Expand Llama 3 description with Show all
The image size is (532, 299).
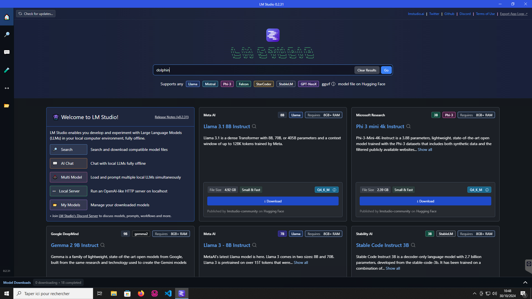[301, 263]
